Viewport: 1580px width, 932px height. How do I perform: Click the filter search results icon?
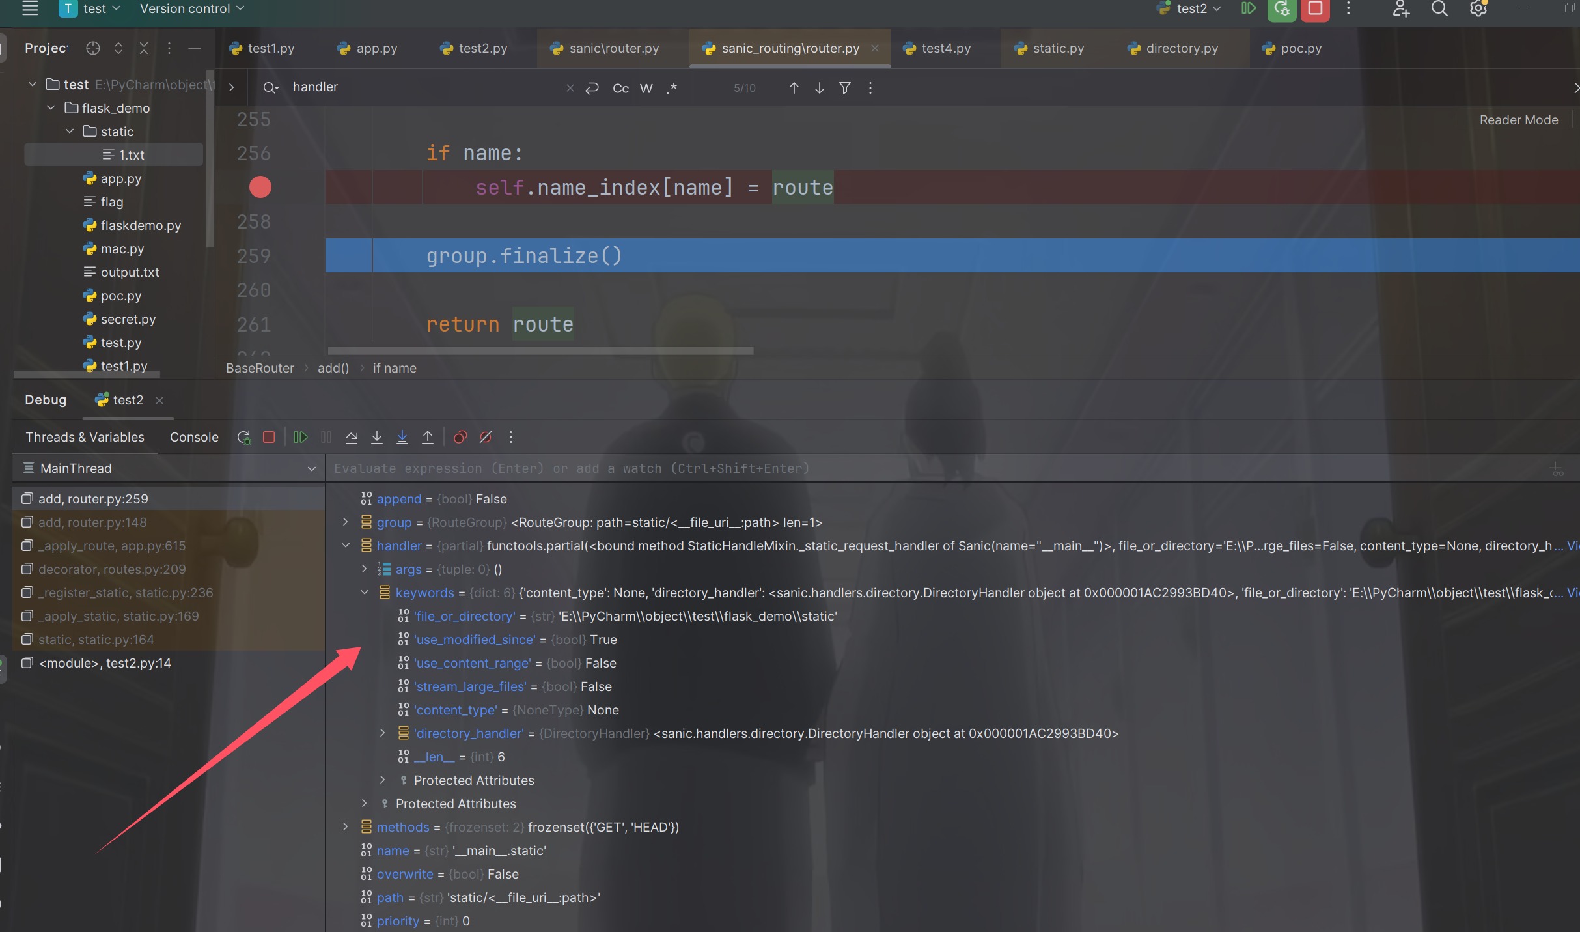(845, 87)
